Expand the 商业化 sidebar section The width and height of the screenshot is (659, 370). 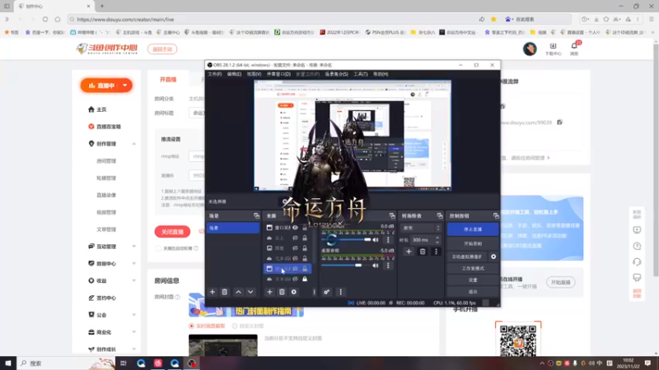[134, 332]
